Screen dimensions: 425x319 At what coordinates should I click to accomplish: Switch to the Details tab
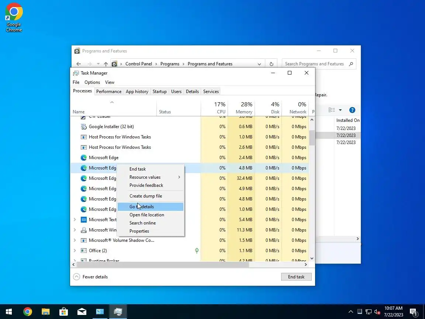coord(193,92)
